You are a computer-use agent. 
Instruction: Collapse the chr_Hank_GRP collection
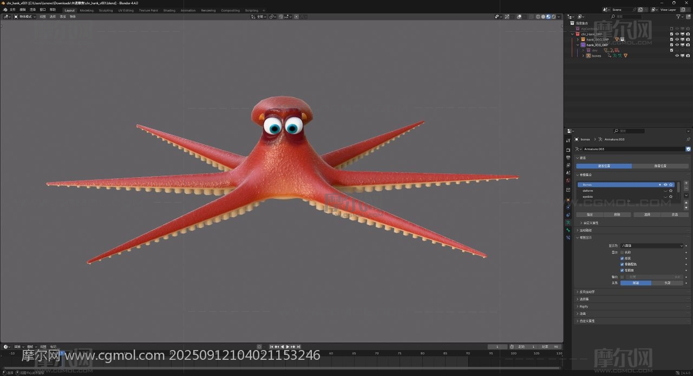(572, 34)
